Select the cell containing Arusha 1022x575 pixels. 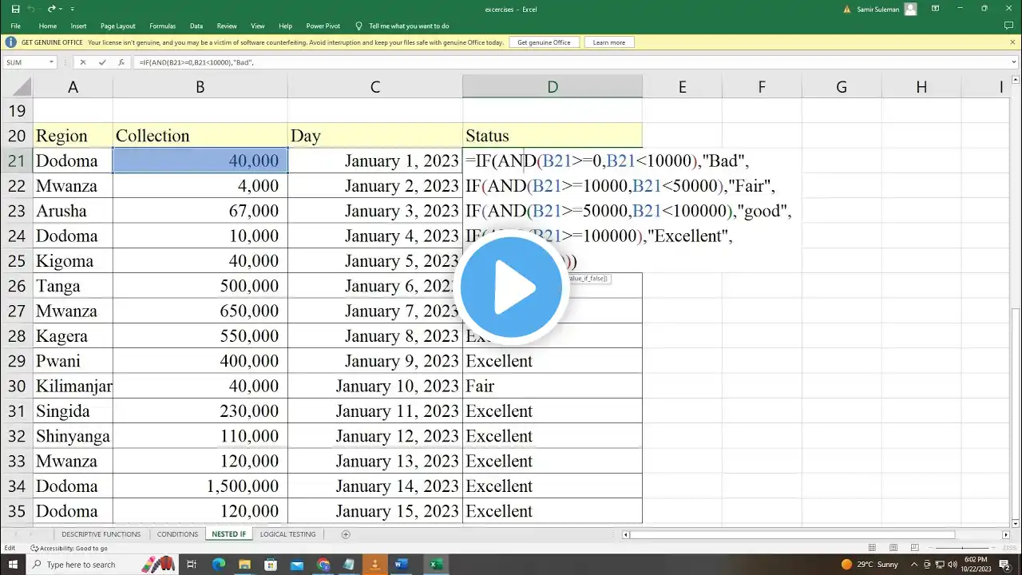(73, 211)
